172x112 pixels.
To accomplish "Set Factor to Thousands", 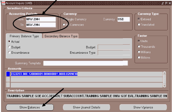I will pyautogui.click(x=139, y=46).
